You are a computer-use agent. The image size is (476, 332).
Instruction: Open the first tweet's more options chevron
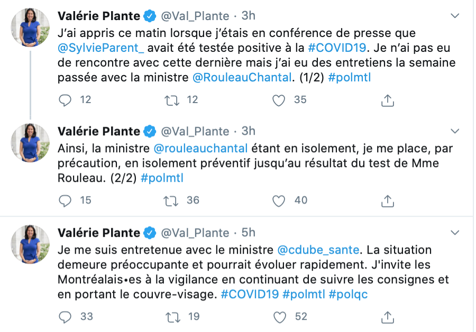454,16
